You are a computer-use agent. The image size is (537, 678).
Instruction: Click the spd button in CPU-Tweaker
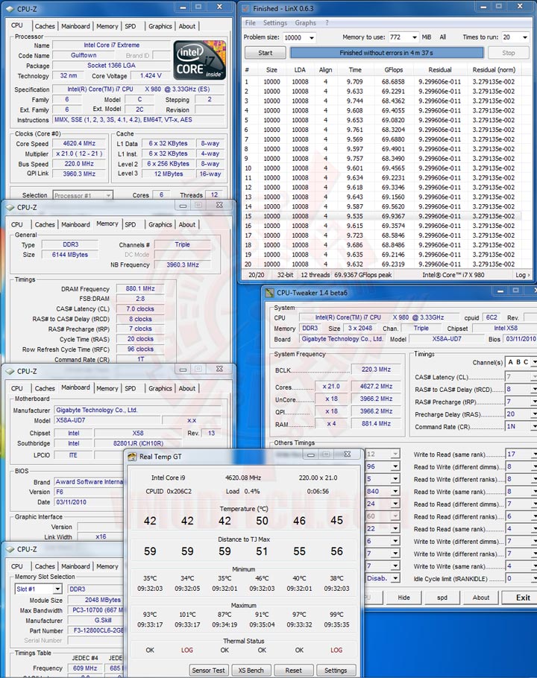click(442, 598)
